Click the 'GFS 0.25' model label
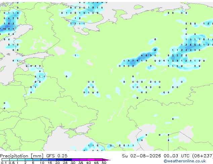This screenshot has height=164, width=213. (x=57, y=156)
